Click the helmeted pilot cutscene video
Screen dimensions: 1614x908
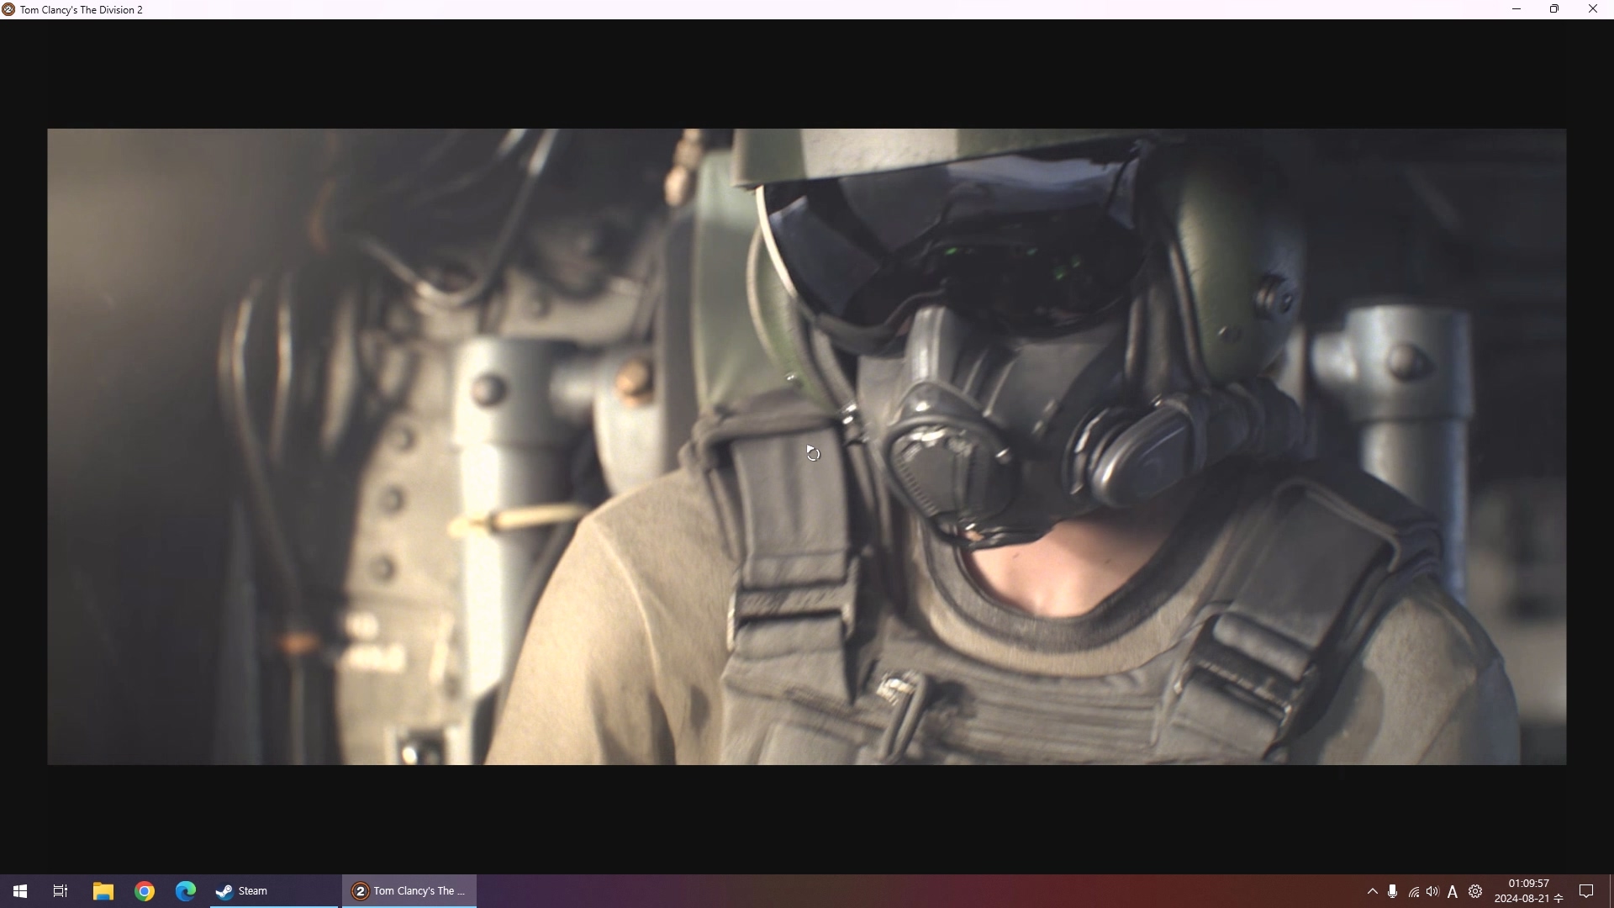click(x=1009, y=378)
